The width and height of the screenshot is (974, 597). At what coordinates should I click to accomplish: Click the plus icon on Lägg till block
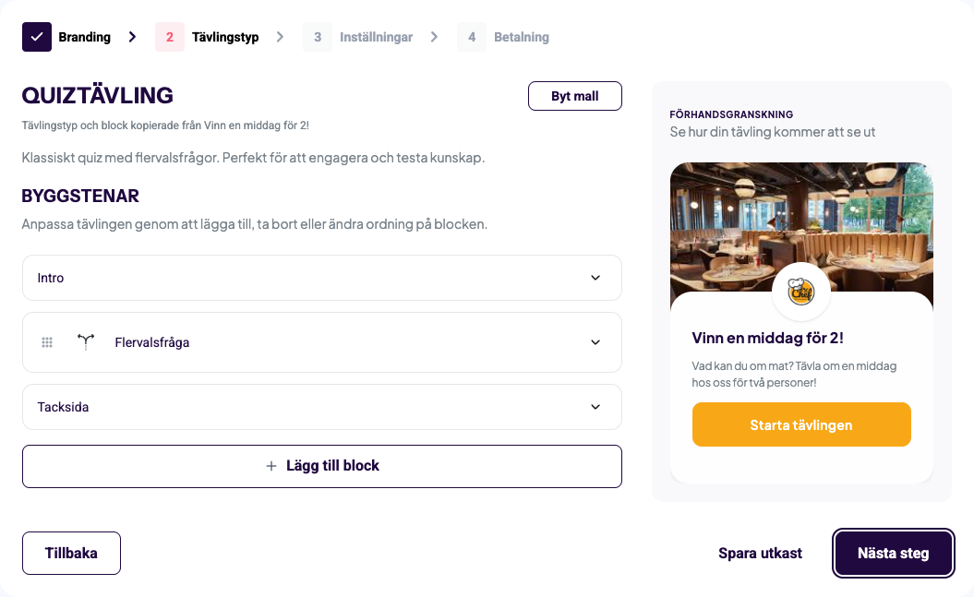pos(271,466)
